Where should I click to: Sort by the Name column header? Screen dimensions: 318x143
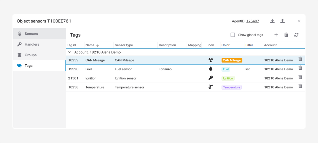[90, 45]
